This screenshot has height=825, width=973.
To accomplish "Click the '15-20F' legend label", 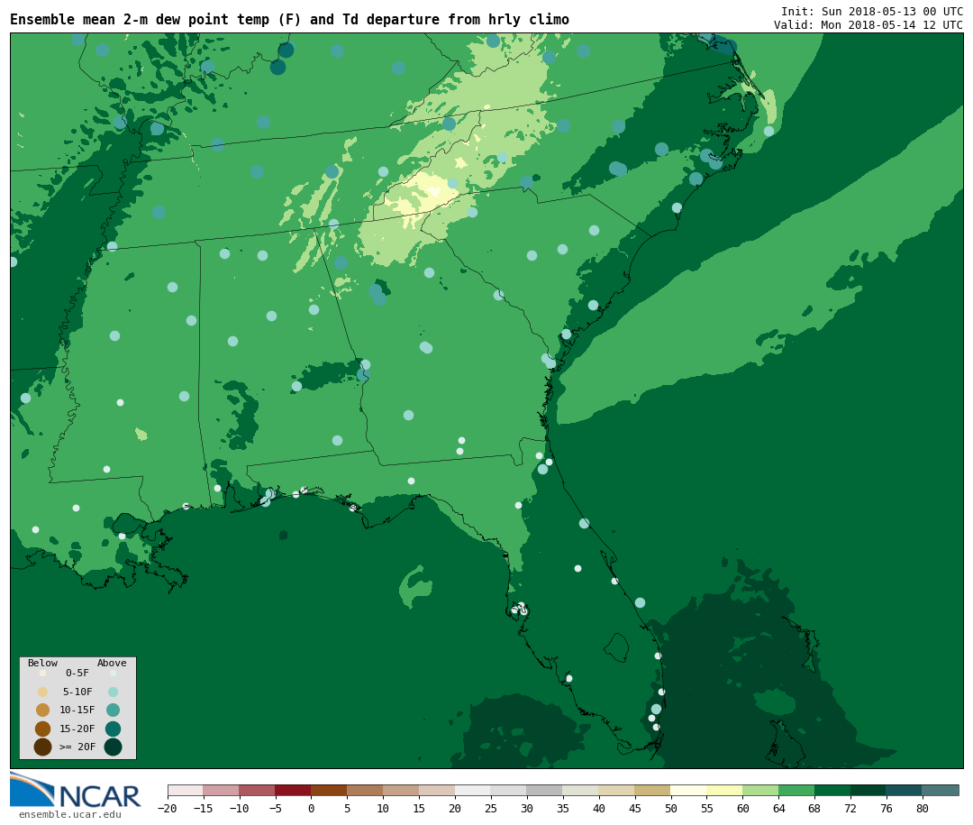I will tap(77, 729).
